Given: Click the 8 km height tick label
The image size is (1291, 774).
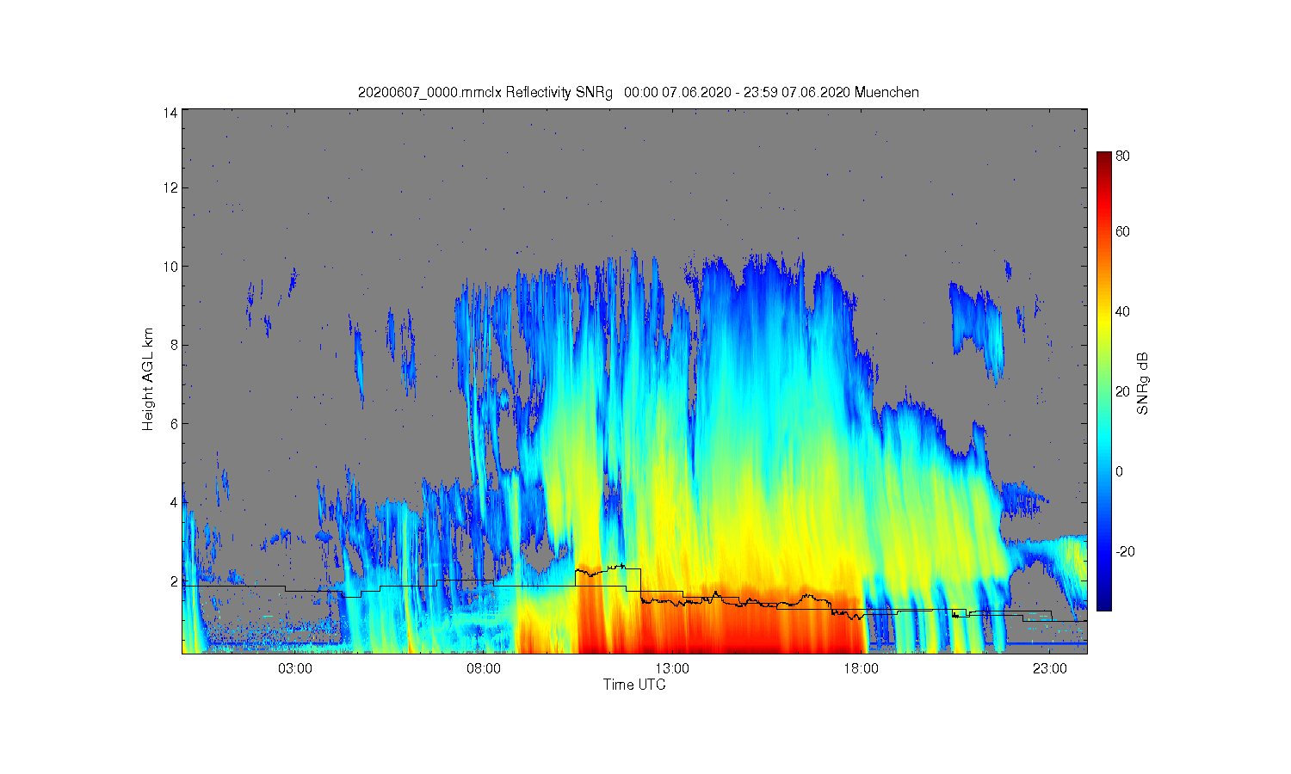Looking at the screenshot, I should tap(174, 345).
